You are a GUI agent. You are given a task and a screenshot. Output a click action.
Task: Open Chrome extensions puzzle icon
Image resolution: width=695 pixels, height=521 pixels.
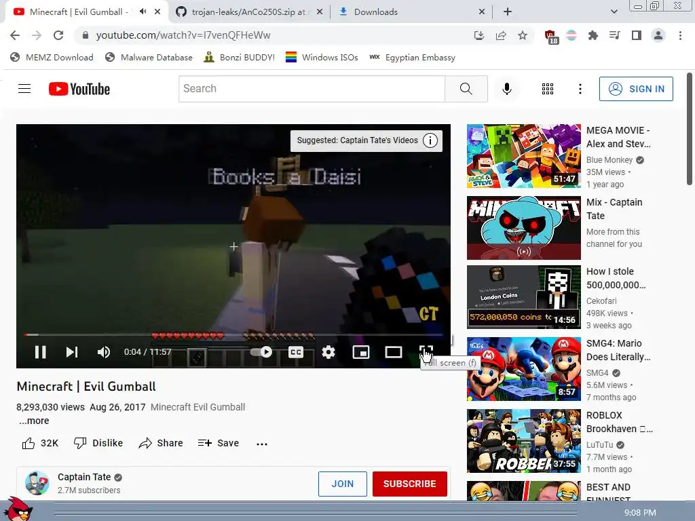[x=593, y=35]
